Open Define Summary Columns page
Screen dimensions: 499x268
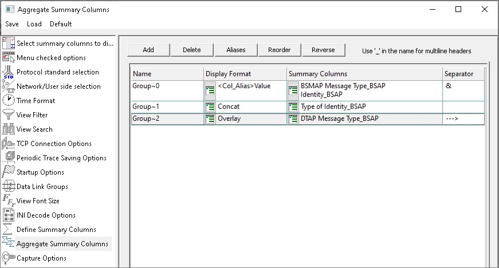tap(56, 229)
